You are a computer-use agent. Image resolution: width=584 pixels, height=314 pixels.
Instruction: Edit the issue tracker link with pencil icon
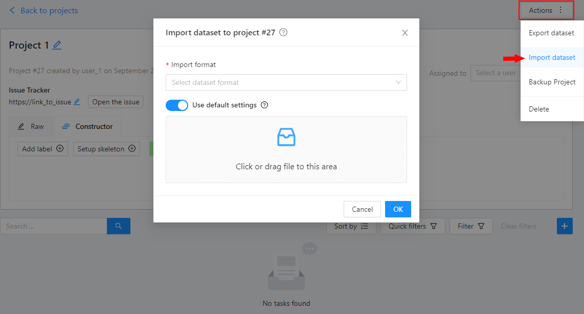(77, 102)
